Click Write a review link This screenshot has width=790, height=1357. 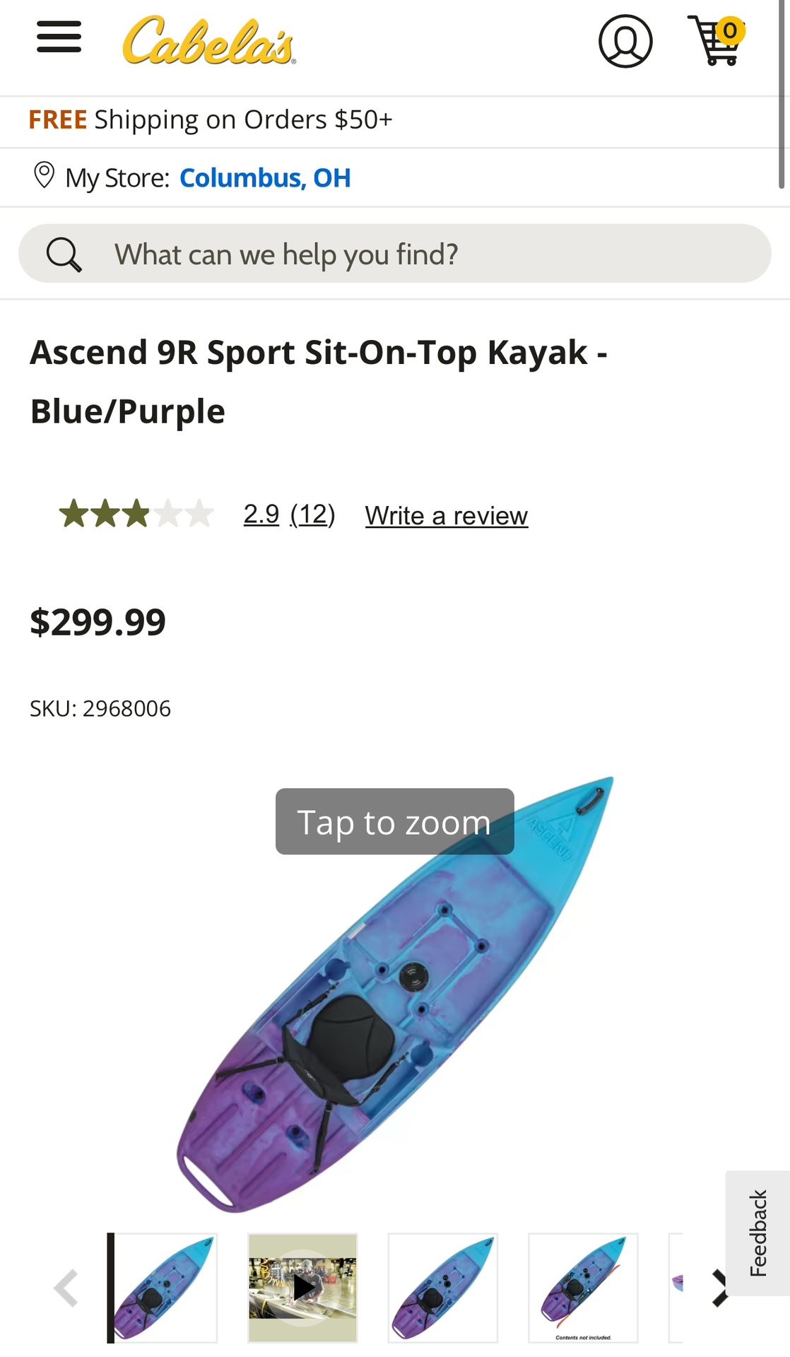point(447,516)
